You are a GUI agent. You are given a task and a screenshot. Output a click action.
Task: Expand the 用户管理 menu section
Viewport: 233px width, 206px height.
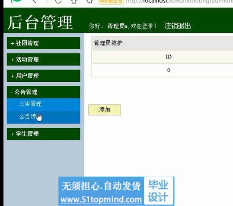[43, 76]
